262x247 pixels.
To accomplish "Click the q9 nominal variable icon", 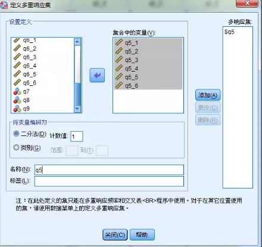I will click(17, 109).
